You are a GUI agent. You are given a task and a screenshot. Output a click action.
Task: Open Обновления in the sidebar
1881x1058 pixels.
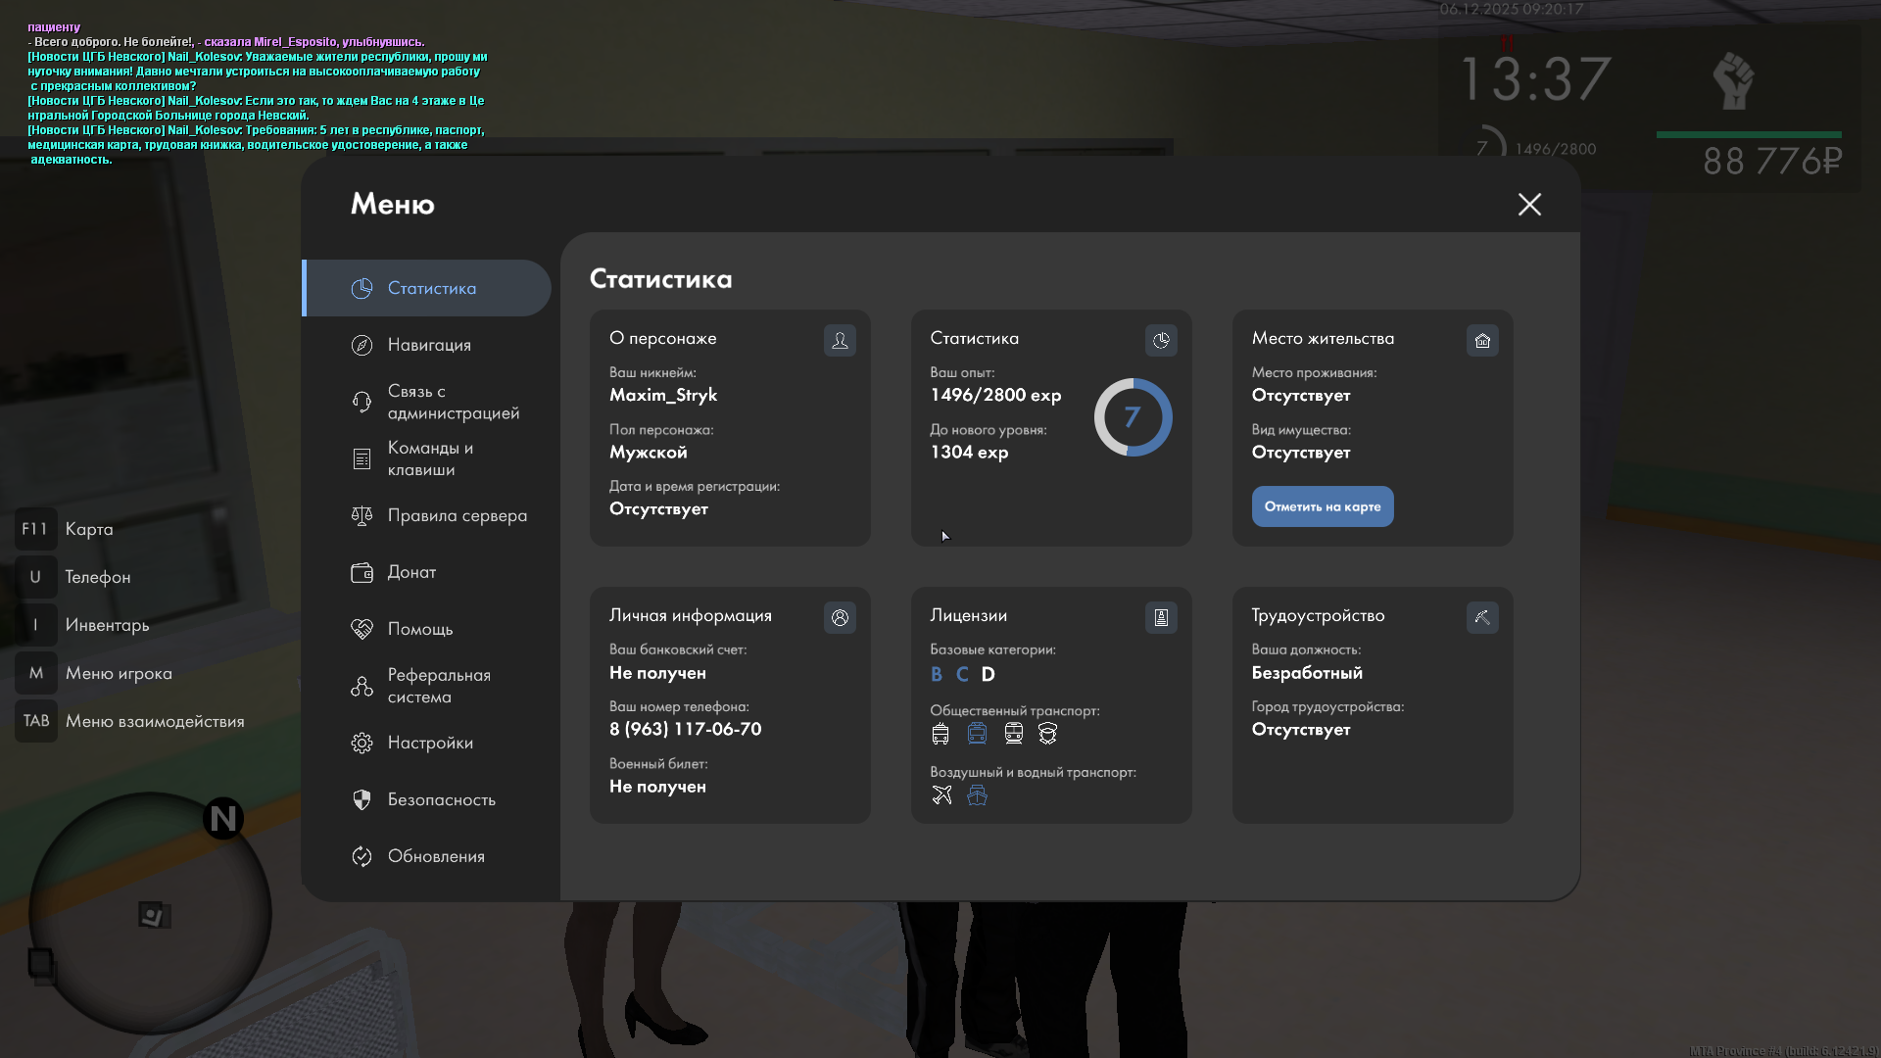(435, 857)
